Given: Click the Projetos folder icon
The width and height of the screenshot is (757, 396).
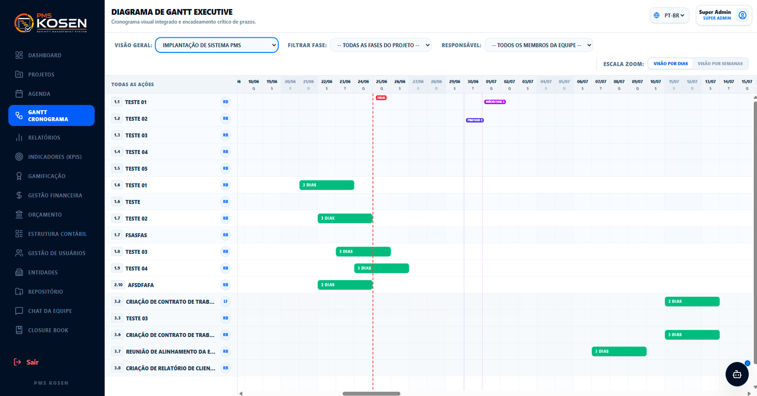Looking at the screenshot, I should click(x=19, y=74).
